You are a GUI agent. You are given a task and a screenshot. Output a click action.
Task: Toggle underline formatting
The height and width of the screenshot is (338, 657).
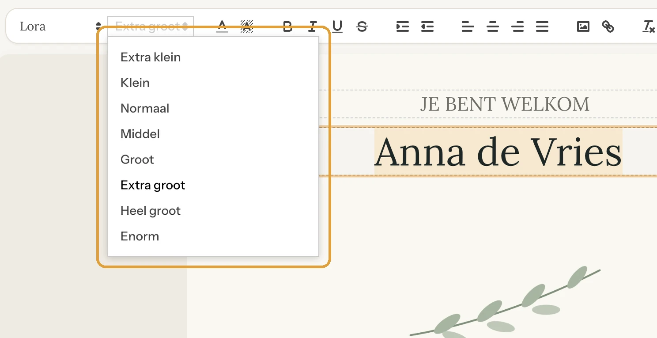pyautogui.click(x=337, y=27)
